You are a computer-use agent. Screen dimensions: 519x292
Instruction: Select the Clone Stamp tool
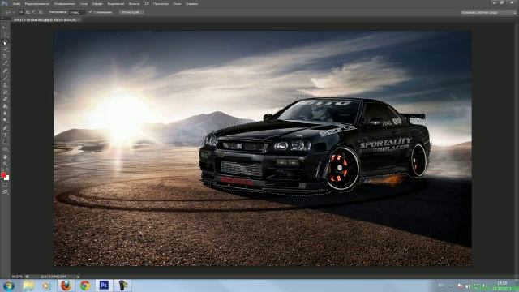tap(5, 84)
